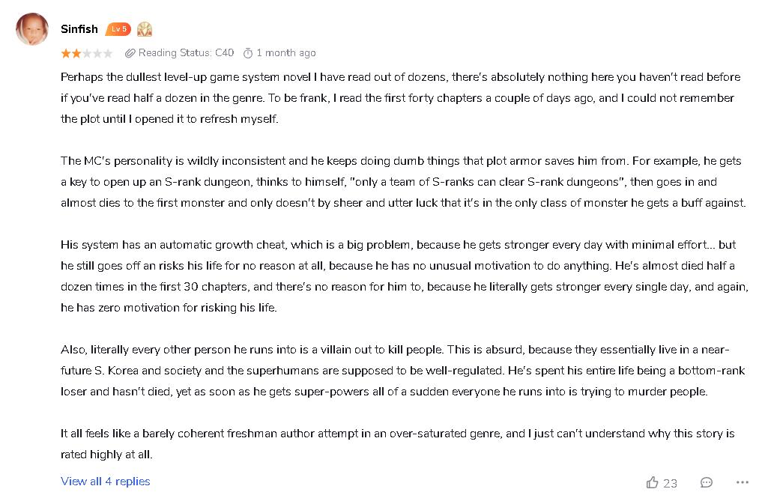Viewport: 768px width, 495px height.
Task: Expand replies via 'View all 4 replies'
Action: pyautogui.click(x=106, y=482)
